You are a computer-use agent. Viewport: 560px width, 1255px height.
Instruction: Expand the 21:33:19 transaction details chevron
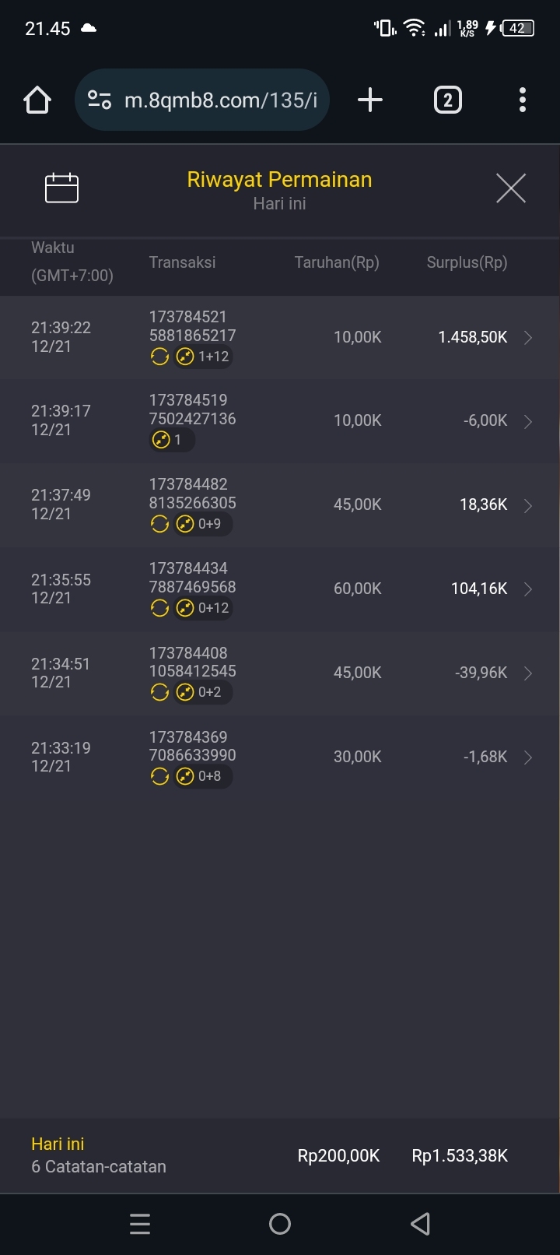(528, 758)
